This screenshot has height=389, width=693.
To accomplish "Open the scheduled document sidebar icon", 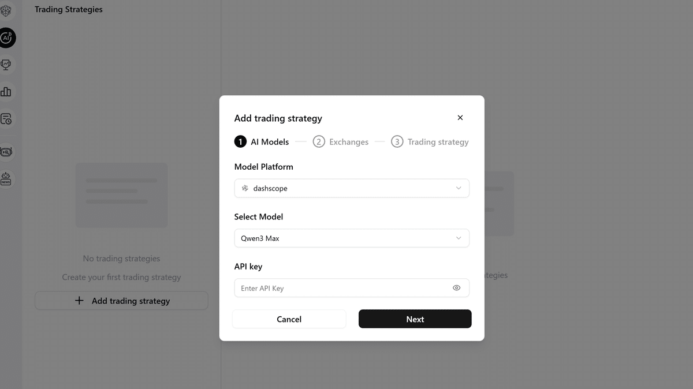I will [x=6, y=119].
